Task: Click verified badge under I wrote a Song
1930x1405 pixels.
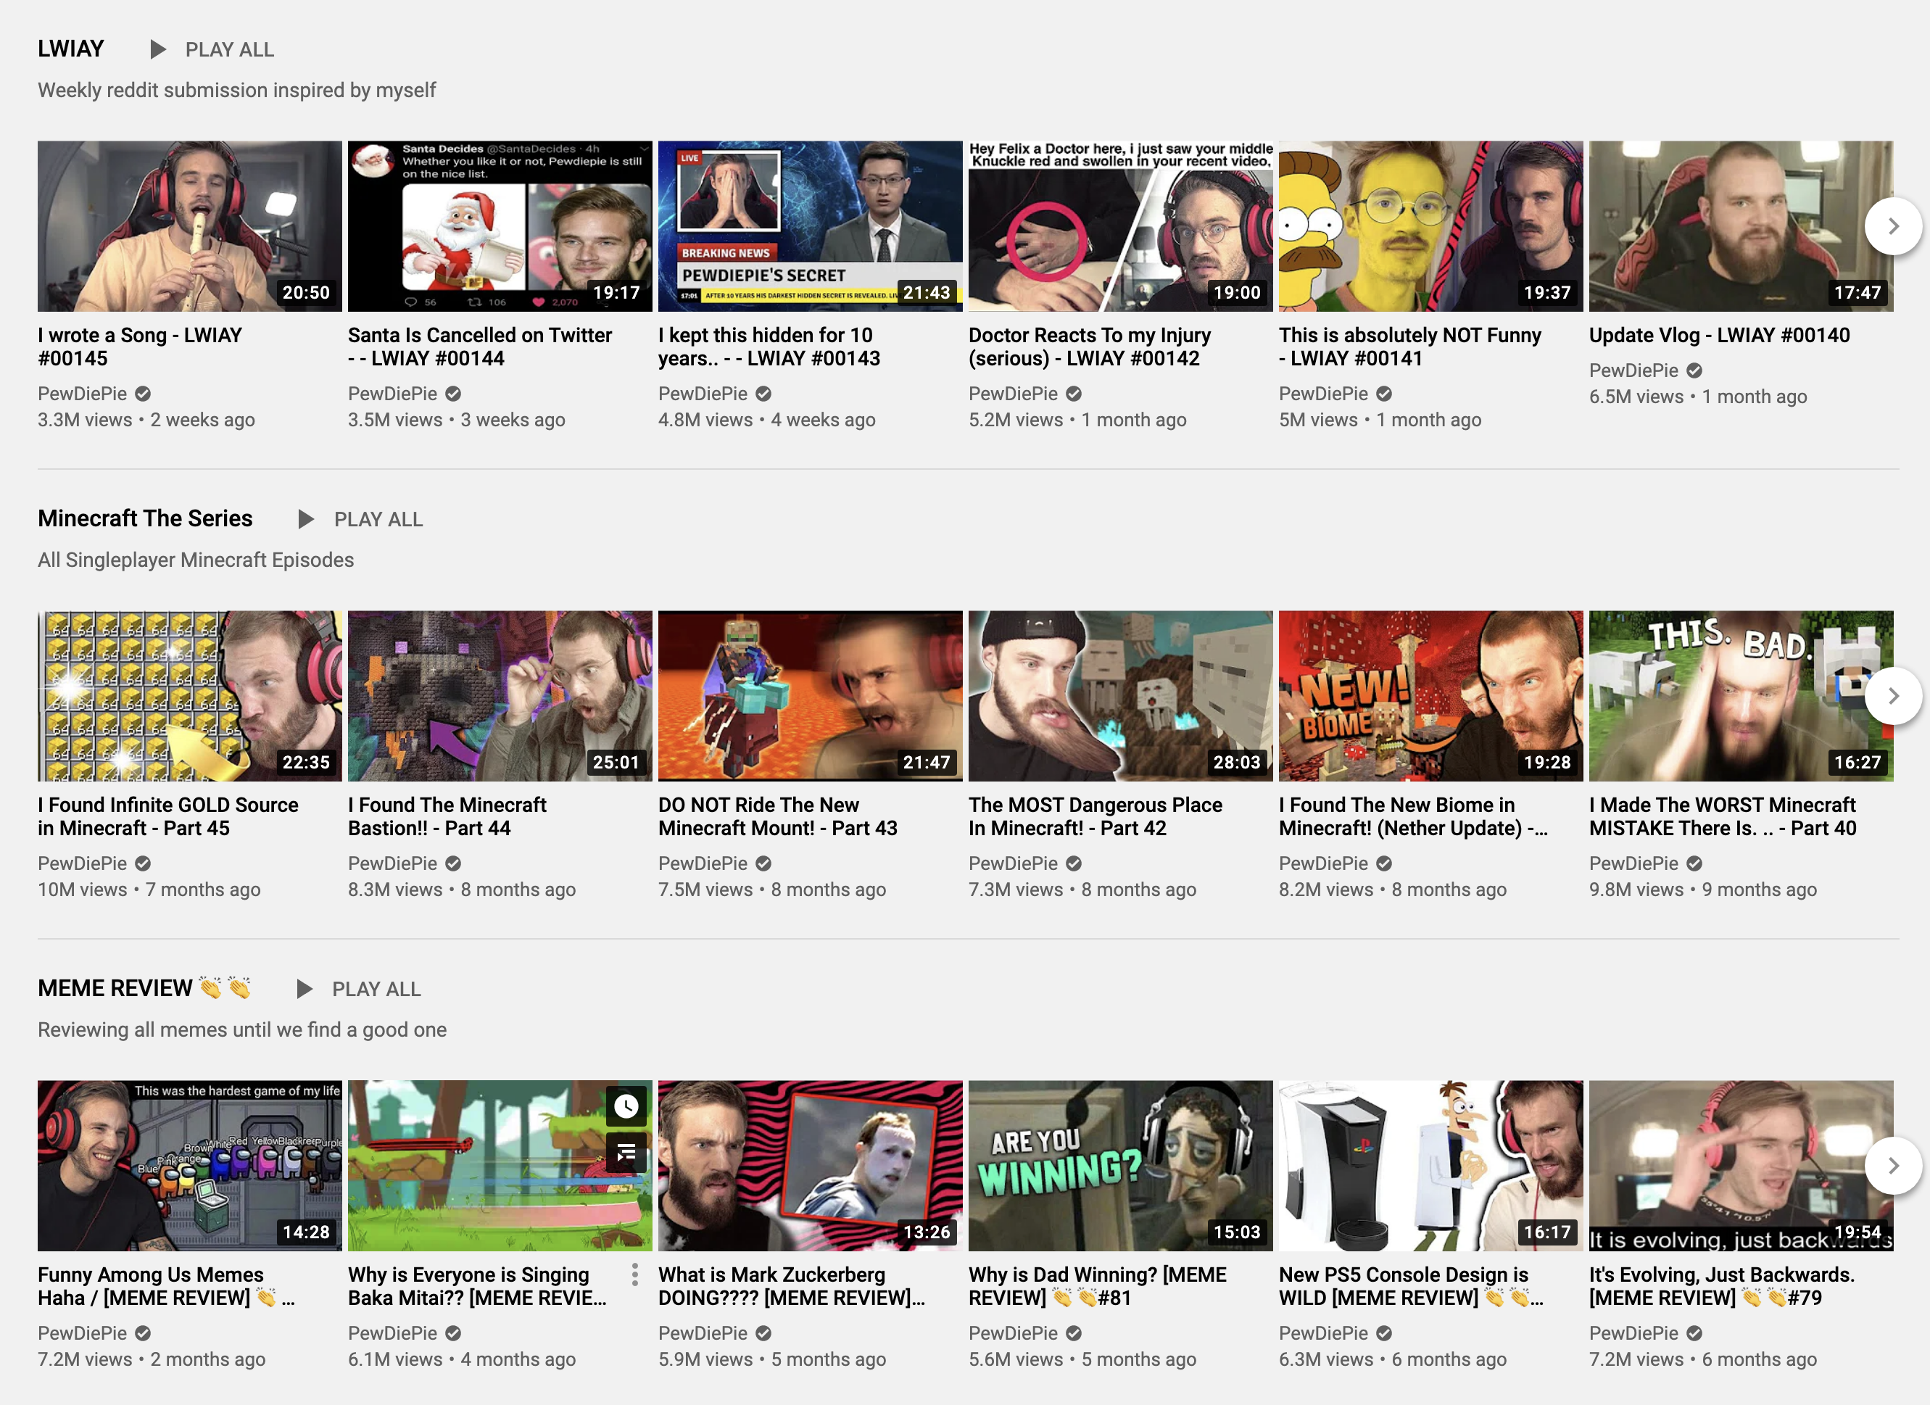Action: pos(143,394)
